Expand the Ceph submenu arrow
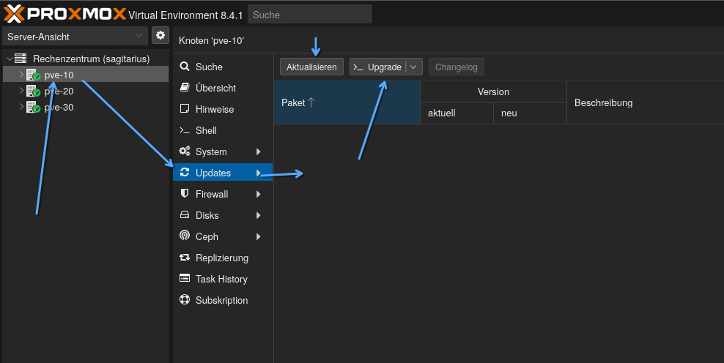 tap(258, 236)
